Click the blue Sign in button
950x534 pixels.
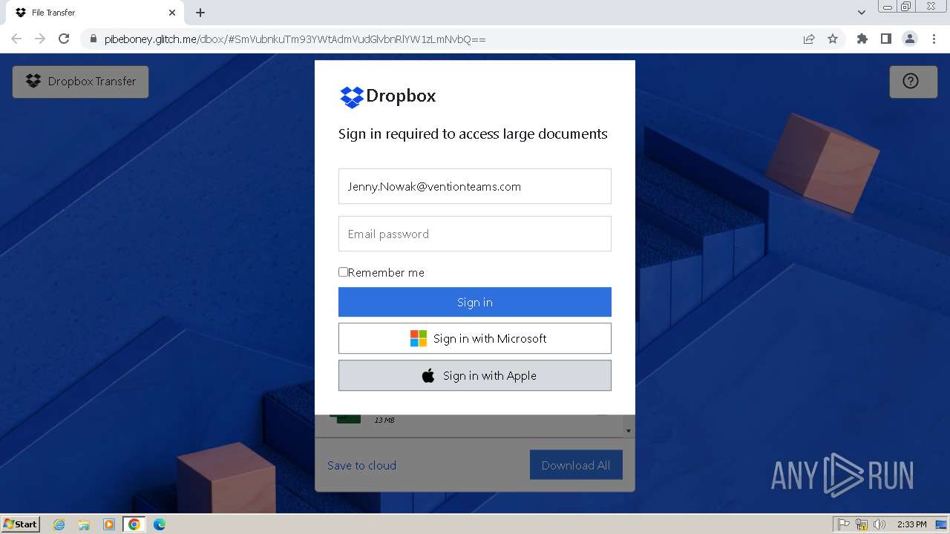(475, 302)
